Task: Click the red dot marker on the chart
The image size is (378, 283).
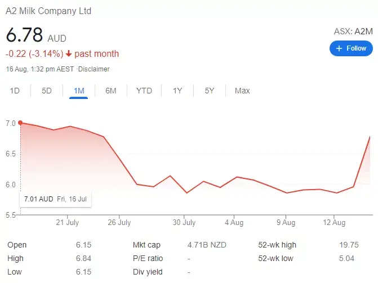Action: pos(20,123)
